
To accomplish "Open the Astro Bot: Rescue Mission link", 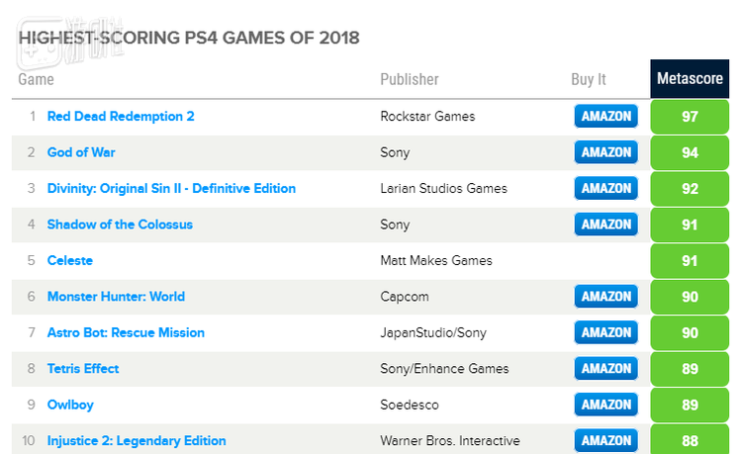I will pyautogui.click(x=126, y=332).
